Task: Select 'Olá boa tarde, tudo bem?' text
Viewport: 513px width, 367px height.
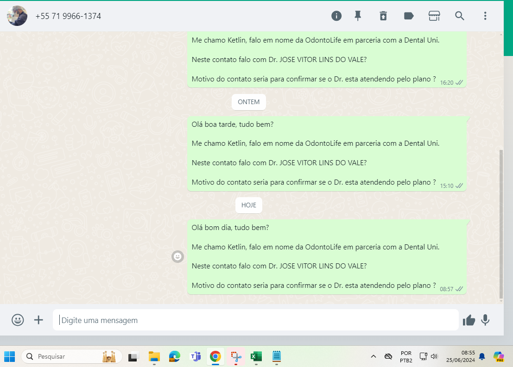Action: (233, 124)
